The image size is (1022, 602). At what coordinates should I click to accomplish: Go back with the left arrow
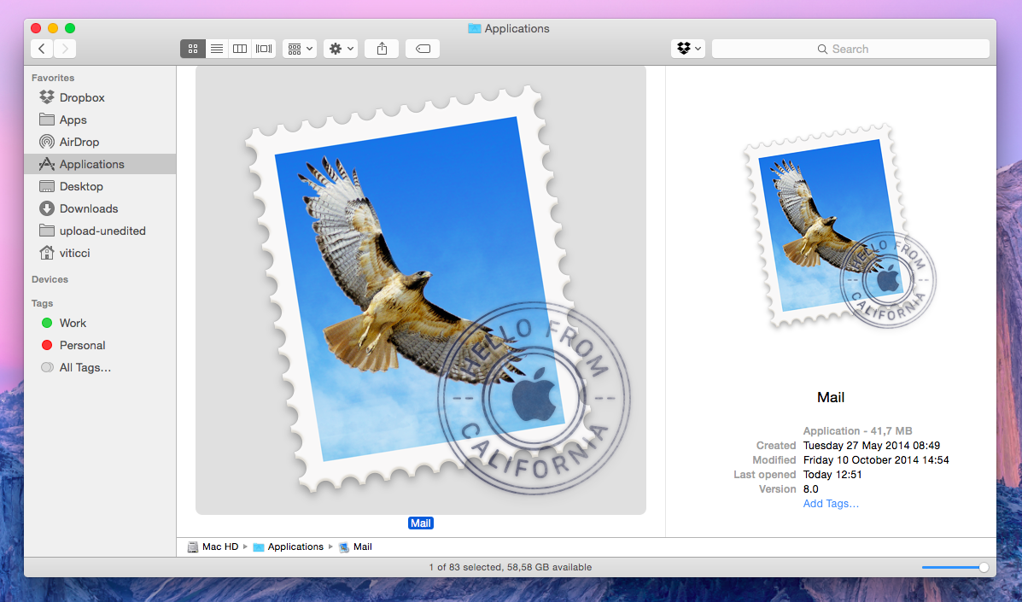[42, 49]
